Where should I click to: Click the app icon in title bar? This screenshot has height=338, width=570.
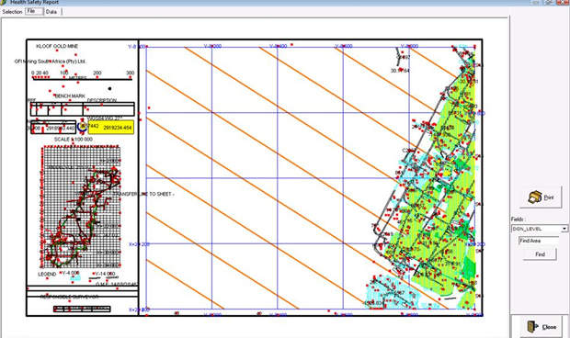(x=4, y=2)
